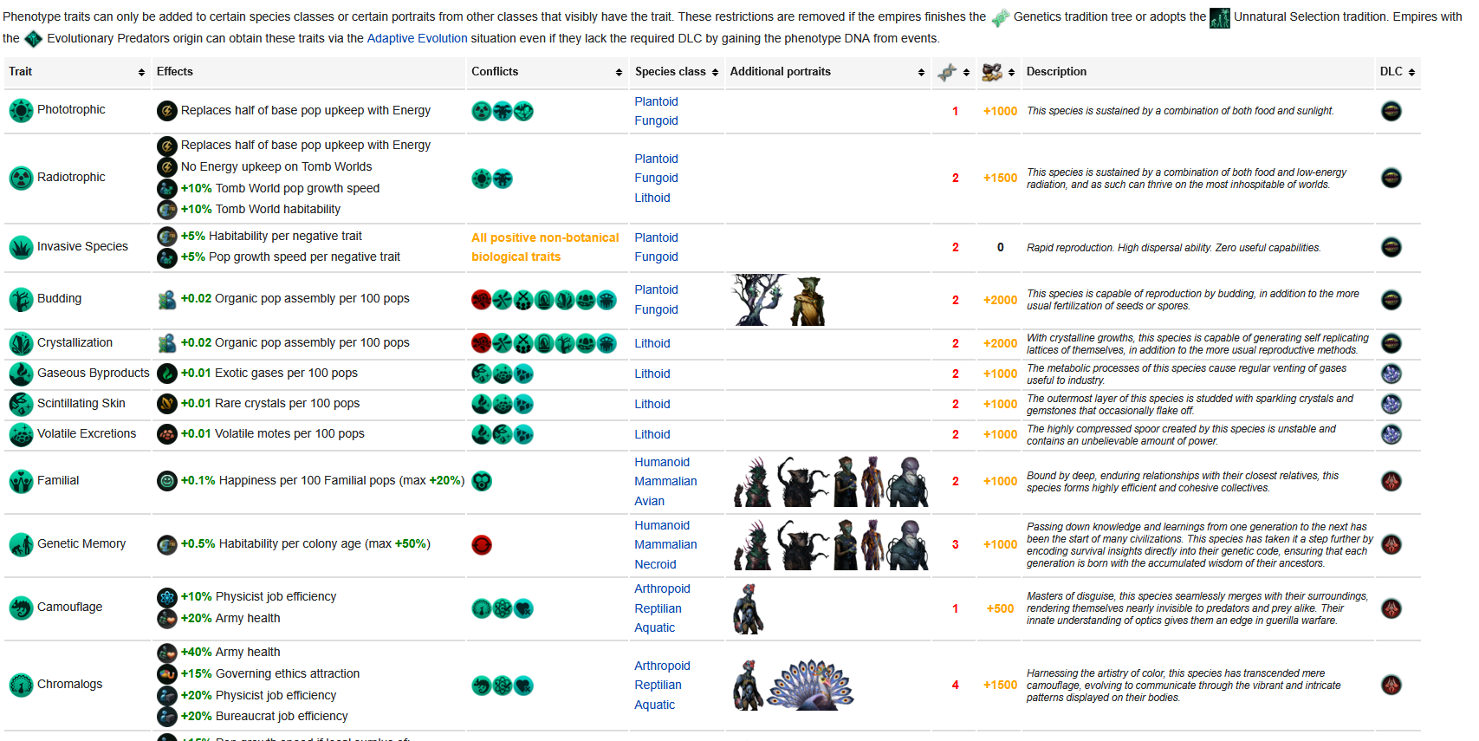The width and height of the screenshot is (1479, 741).
Task: Click 'All positive non-botanical biological traits' text
Action: tap(545, 247)
